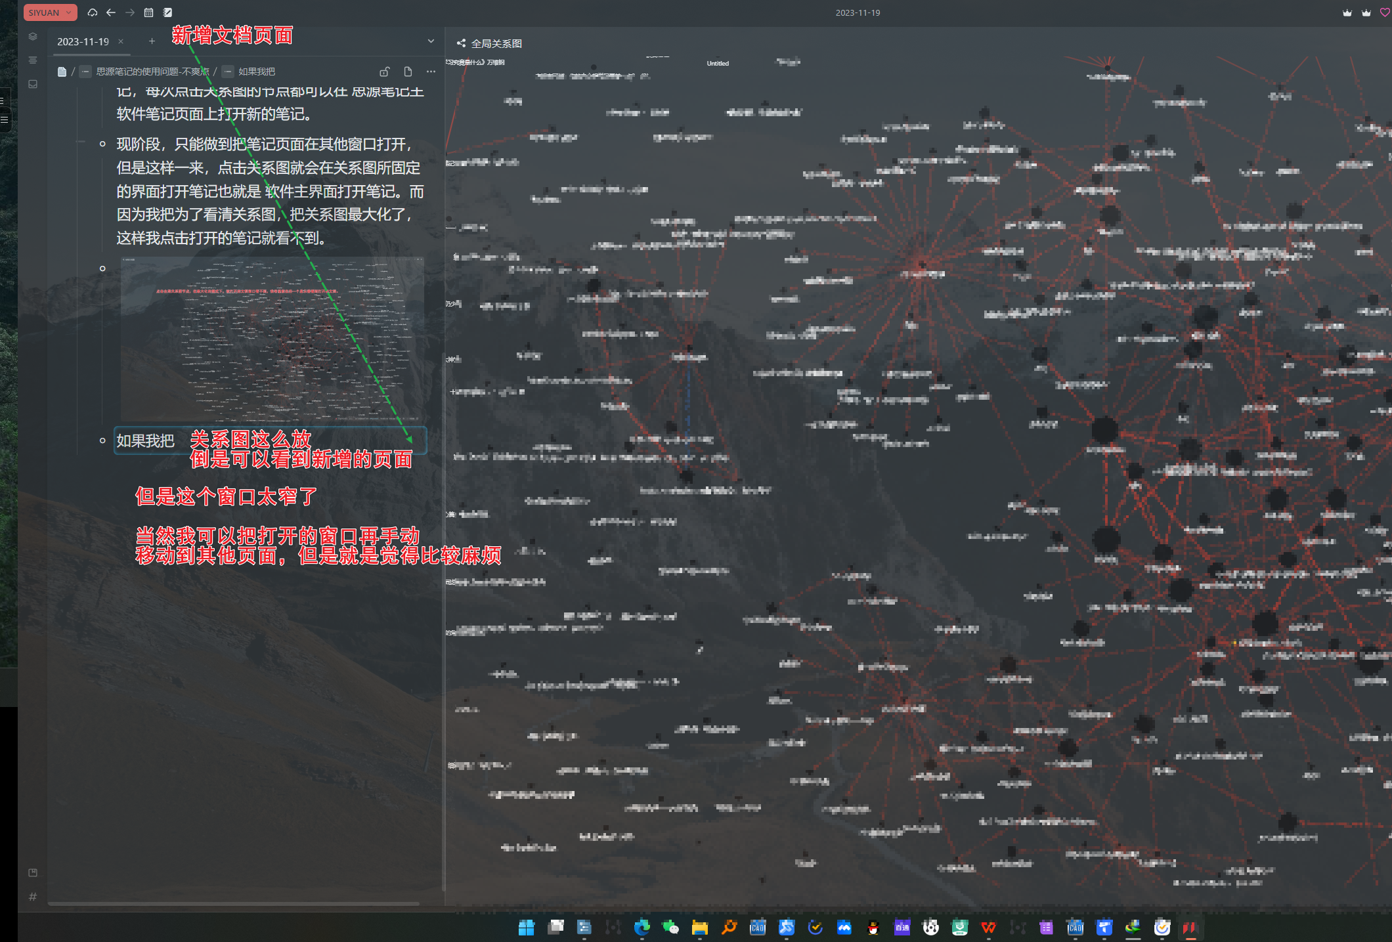The height and width of the screenshot is (942, 1392).
Task: Collapse the 现阶段 list item fold marker
Action: click(x=81, y=142)
